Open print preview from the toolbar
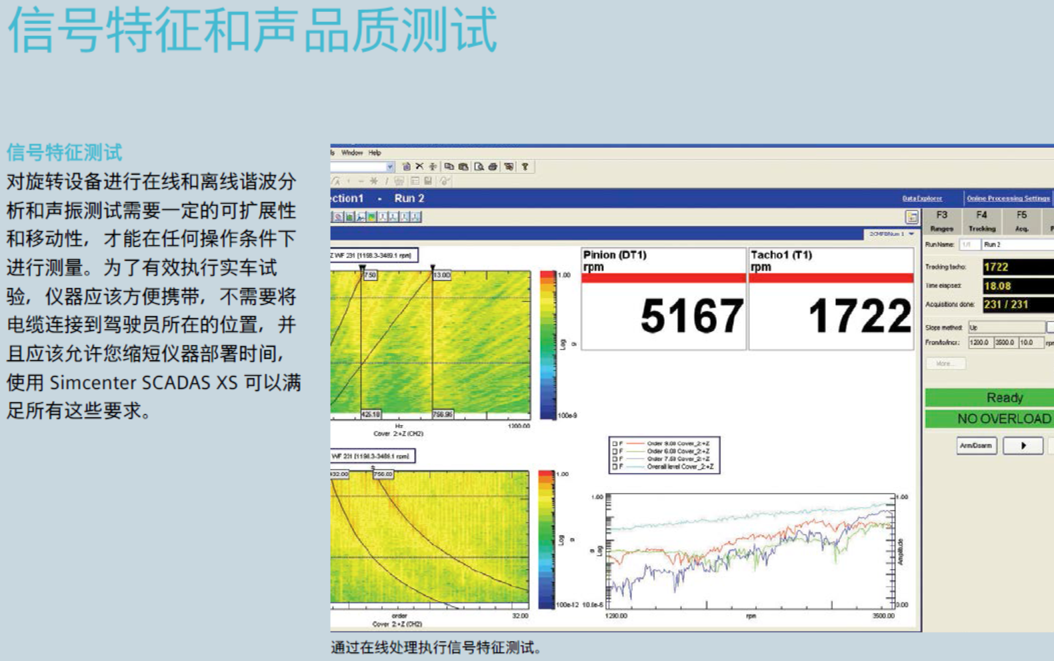 [479, 167]
